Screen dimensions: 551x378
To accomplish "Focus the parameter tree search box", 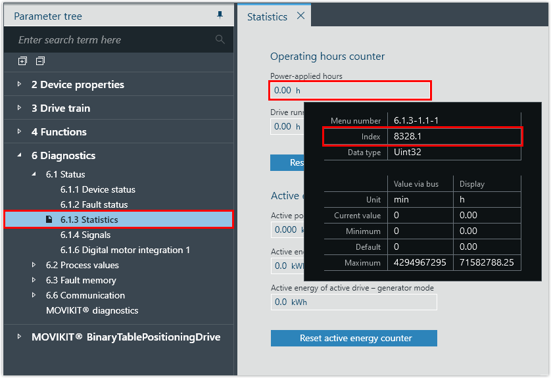I will pos(112,40).
